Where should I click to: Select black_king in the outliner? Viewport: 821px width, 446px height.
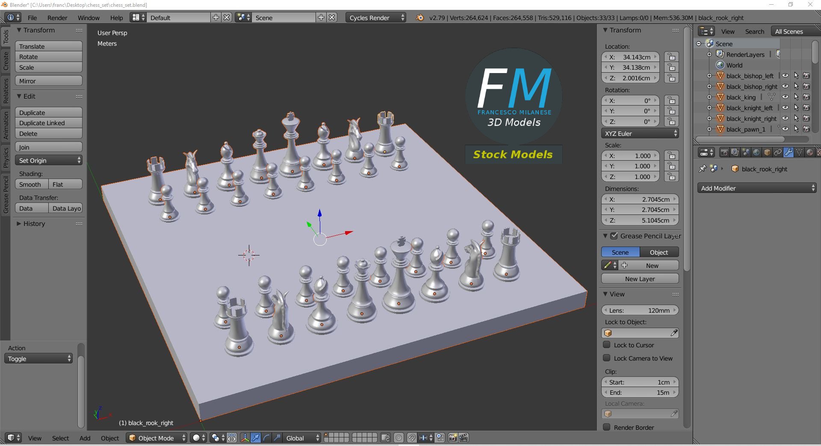click(740, 97)
